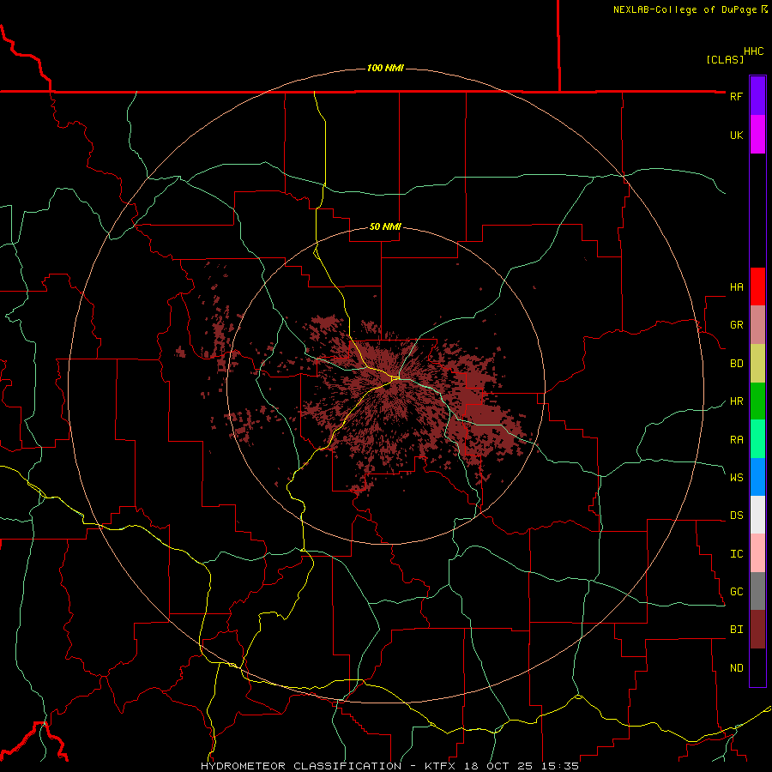Click the BD legend label
This screenshot has height=772, width=772.
tap(736, 364)
